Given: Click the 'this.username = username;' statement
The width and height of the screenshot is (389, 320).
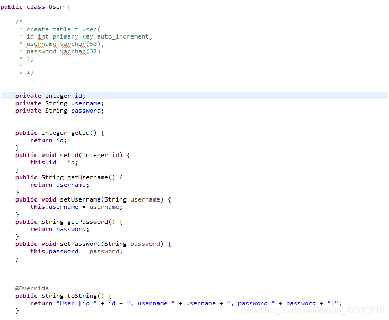Looking at the screenshot, I should pos(76,207).
